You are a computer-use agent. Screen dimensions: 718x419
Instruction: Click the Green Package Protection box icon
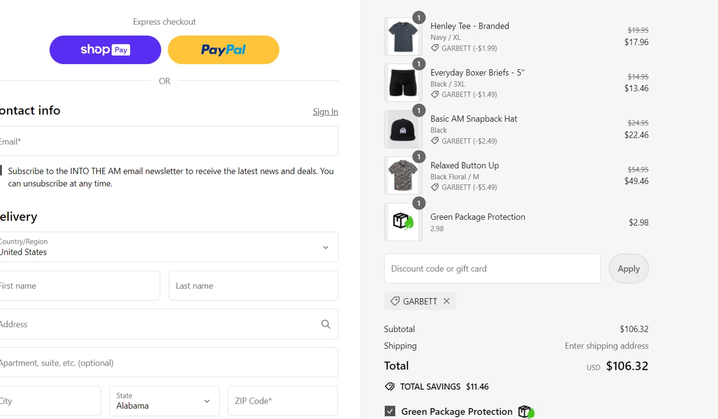(403, 222)
